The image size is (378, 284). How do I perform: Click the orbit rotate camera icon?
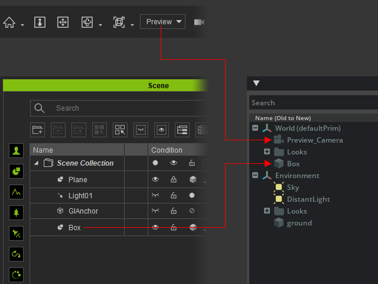pyautogui.click(x=87, y=22)
